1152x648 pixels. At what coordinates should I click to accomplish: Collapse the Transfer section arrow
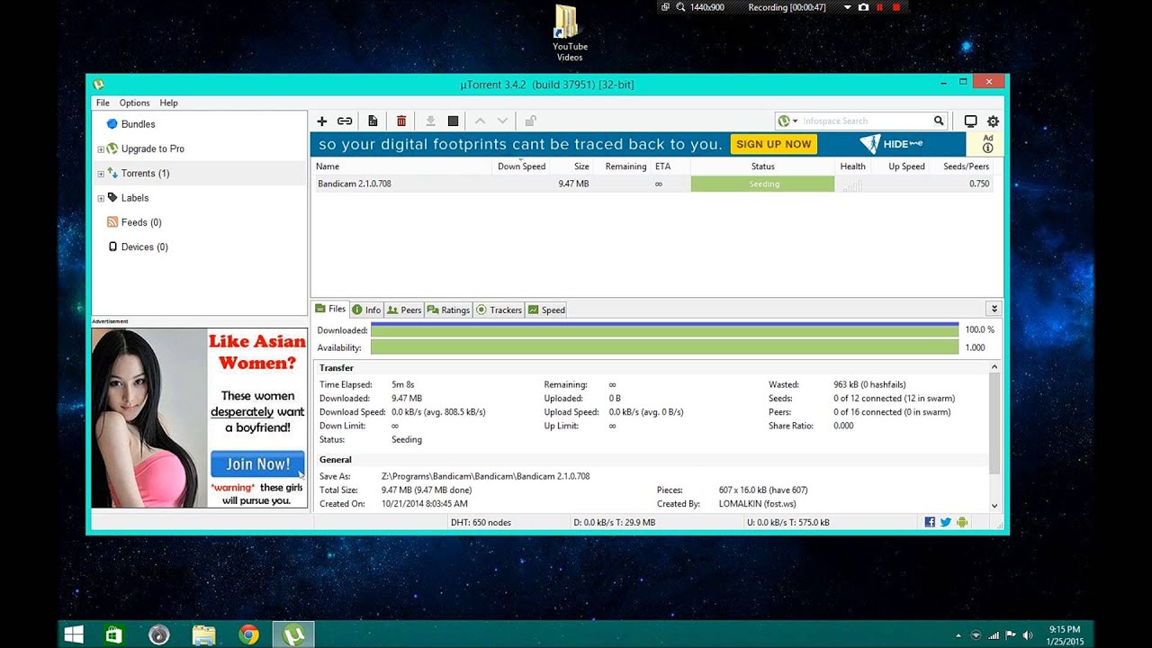pyautogui.click(x=994, y=367)
